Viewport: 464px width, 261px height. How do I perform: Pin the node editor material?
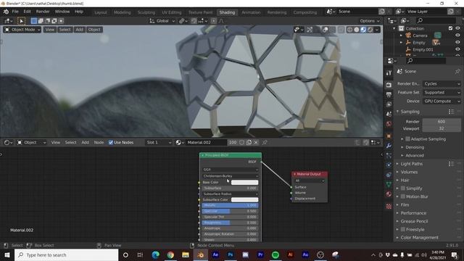click(x=265, y=143)
